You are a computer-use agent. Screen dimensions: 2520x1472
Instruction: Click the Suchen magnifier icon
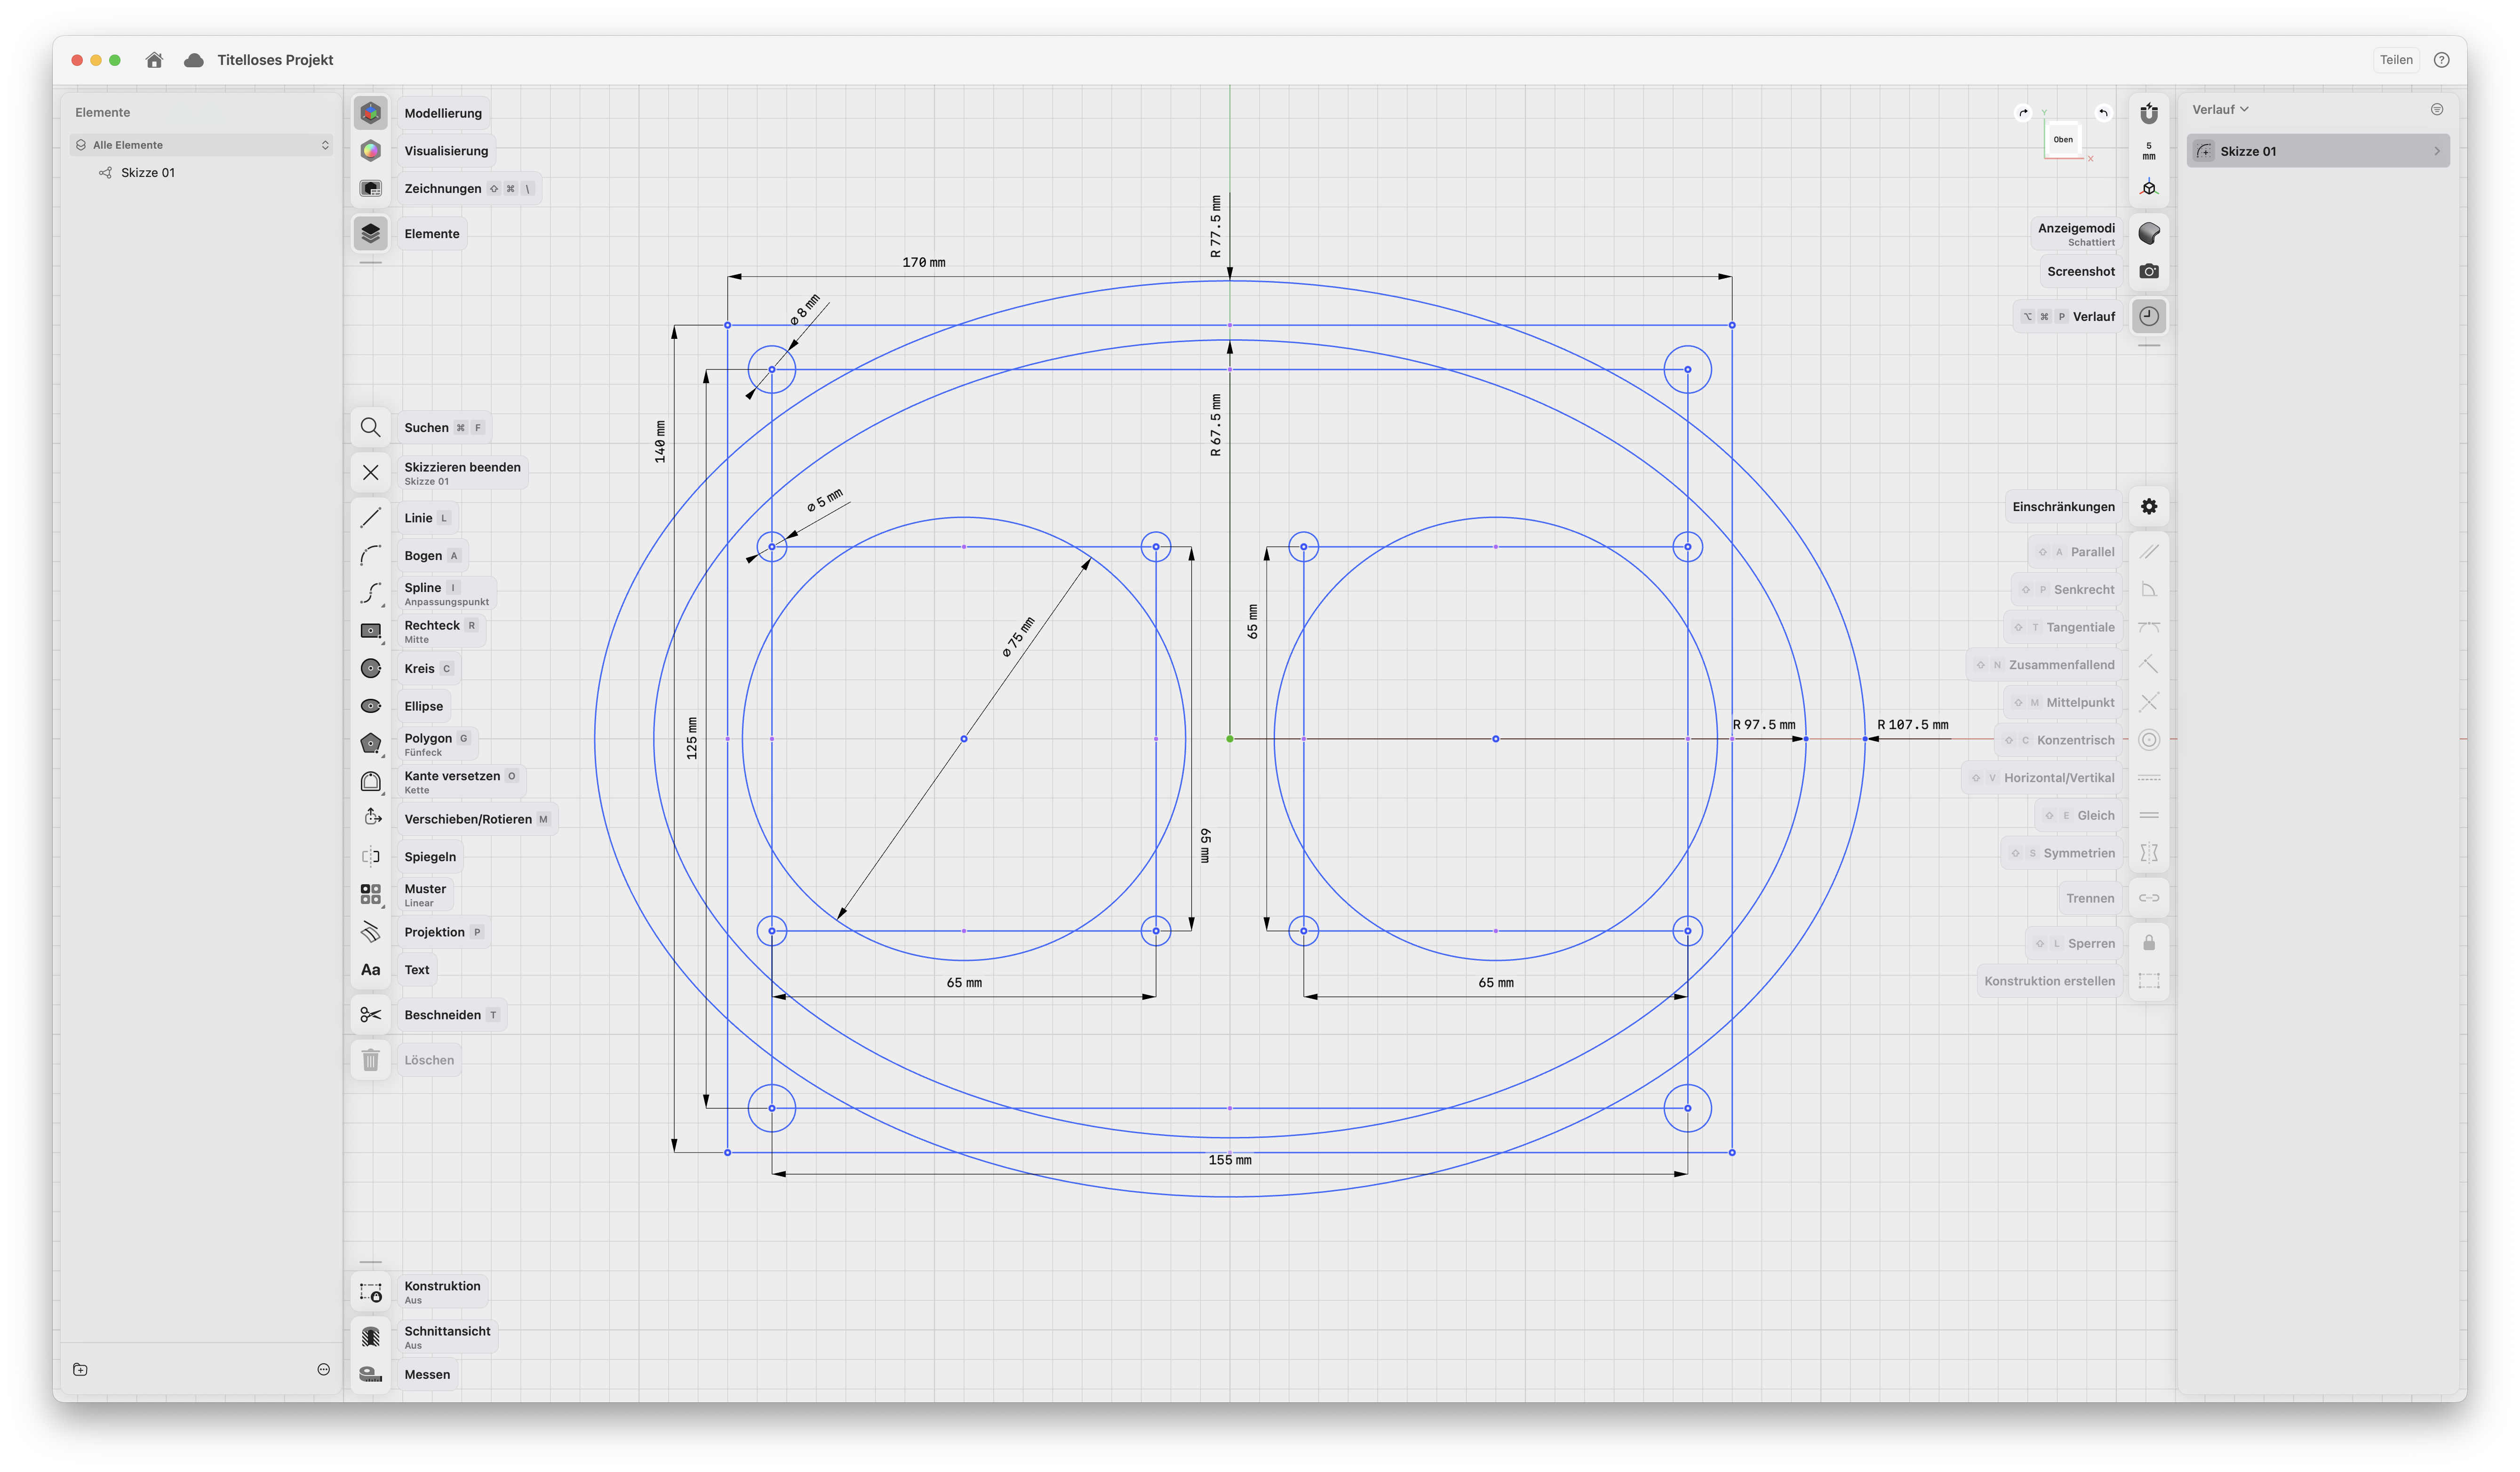point(370,427)
